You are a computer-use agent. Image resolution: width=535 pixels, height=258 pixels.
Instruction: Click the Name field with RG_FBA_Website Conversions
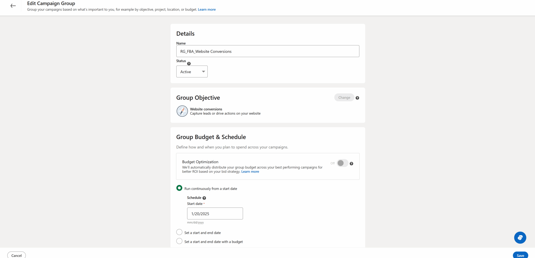pos(268,51)
